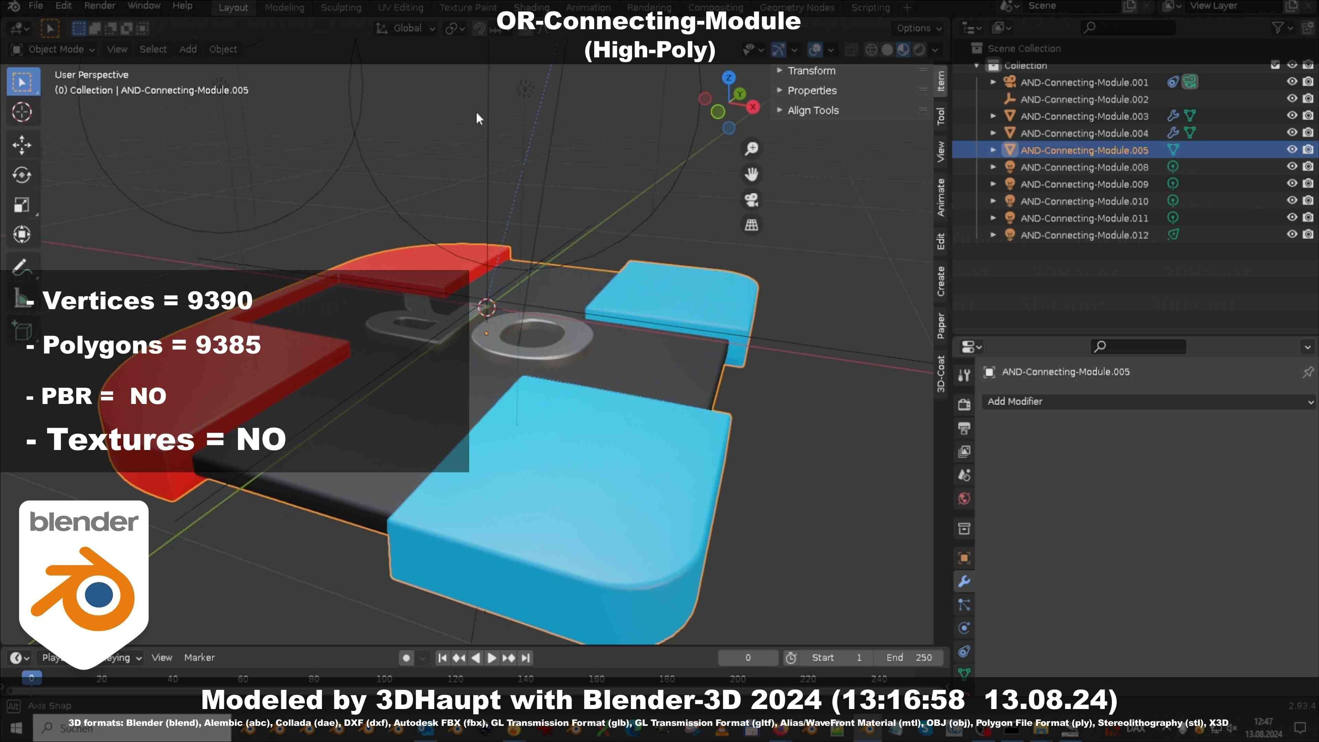The image size is (1319, 742).
Task: Click the outliner search field
Action: (1128, 27)
